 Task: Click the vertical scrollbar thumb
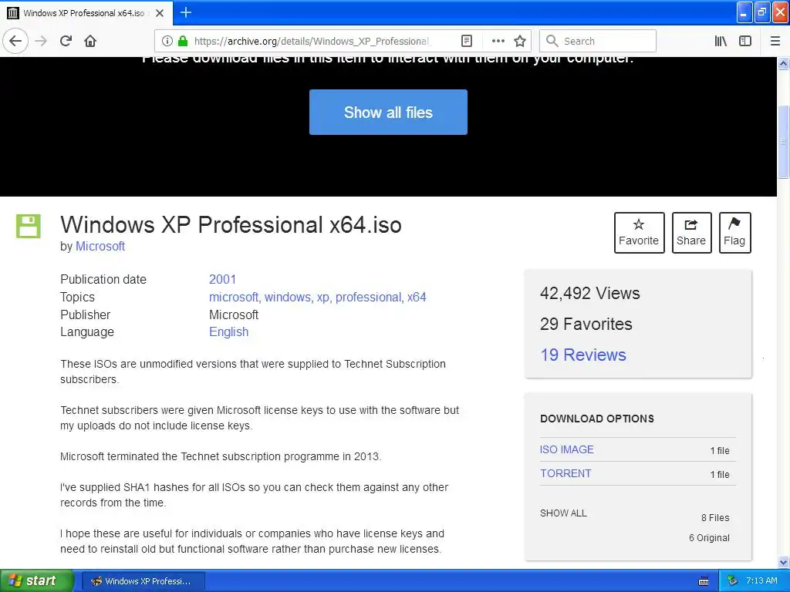coord(783,142)
